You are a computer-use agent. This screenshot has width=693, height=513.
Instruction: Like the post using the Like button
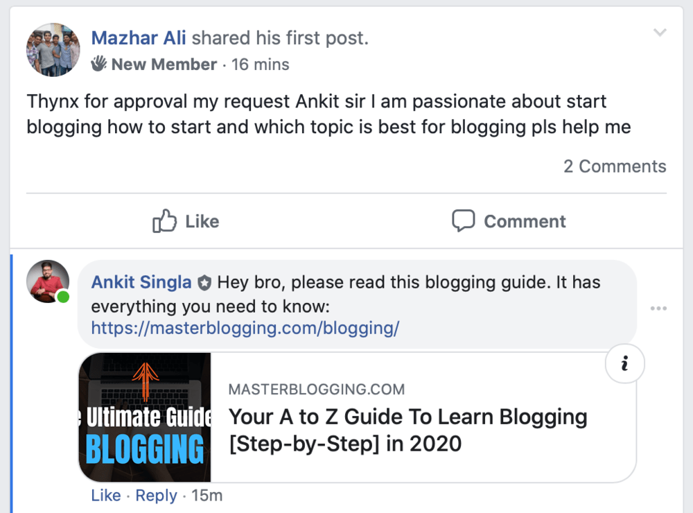click(x=185, y=220)
